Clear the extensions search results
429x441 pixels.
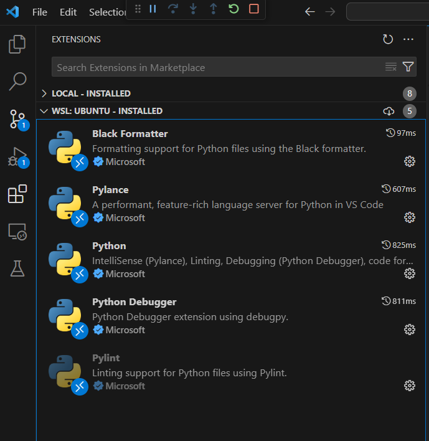click(391, 67)
